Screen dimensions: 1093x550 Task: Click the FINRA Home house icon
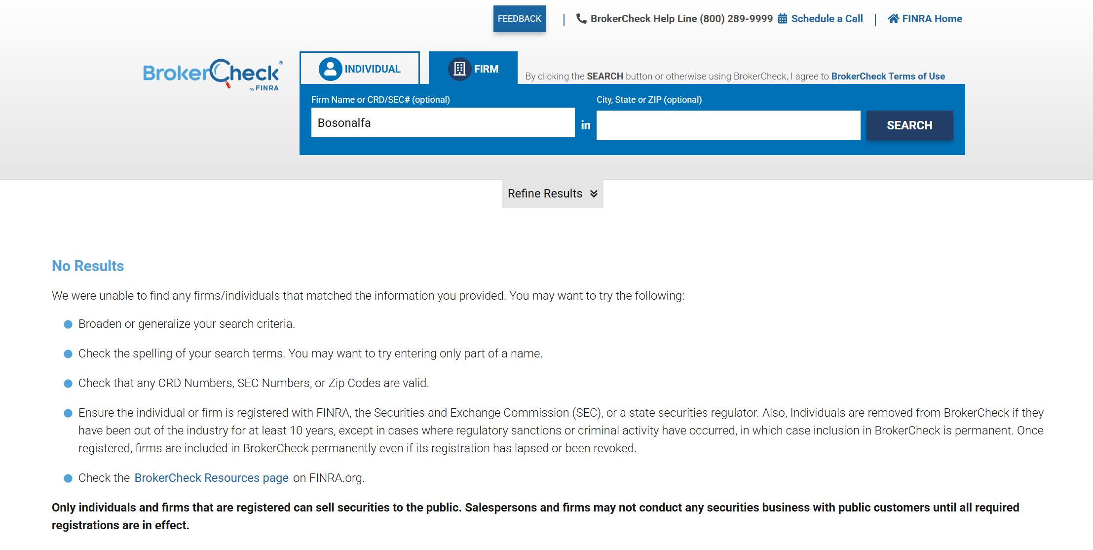click(x=893, y=19)
